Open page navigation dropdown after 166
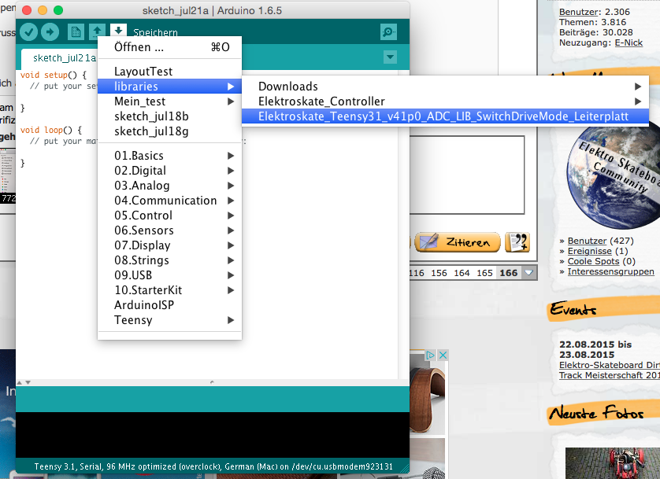The width and height of the screenshot is (660, 479). click(529, 273)
